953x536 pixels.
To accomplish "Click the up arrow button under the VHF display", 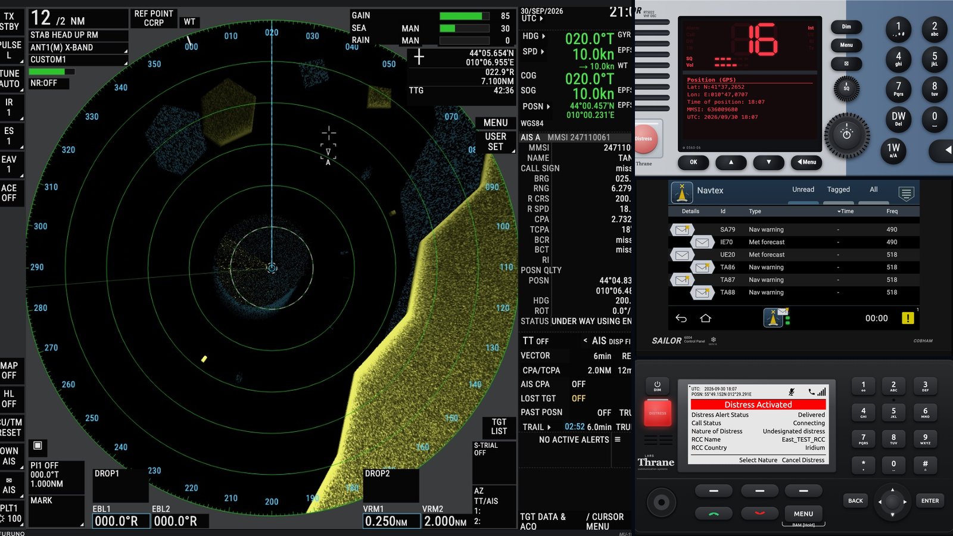I will [x=731, y=162].
